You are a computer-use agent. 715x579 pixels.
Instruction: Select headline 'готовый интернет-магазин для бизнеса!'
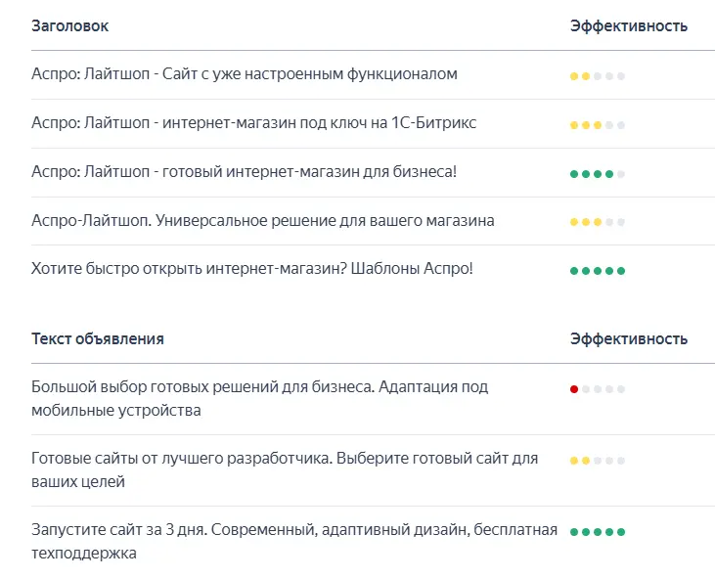coord(244,172)
